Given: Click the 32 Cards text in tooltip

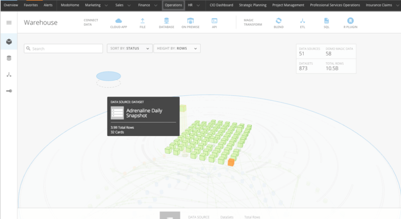Looking at the screenshot, I should click(x=117, y=132).
